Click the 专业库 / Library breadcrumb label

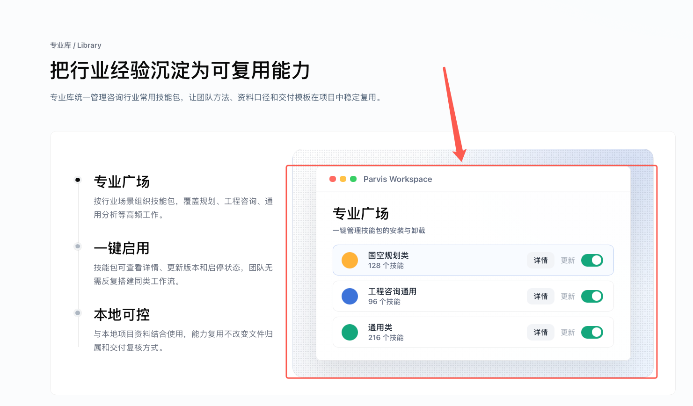(76, 45)
